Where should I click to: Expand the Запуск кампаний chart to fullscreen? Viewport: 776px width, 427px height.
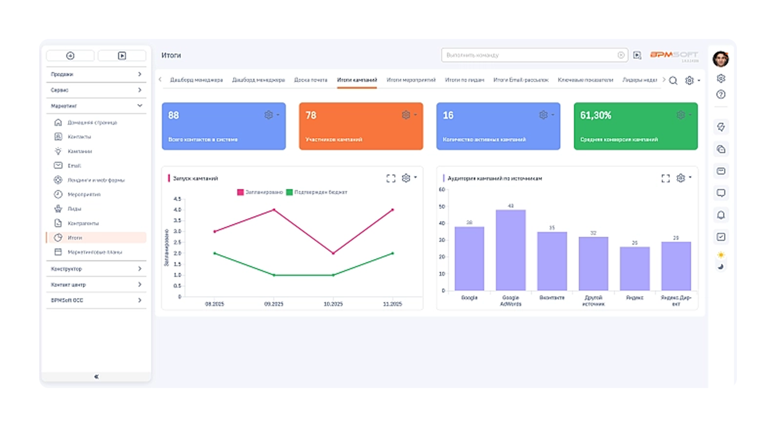point(391,178)
